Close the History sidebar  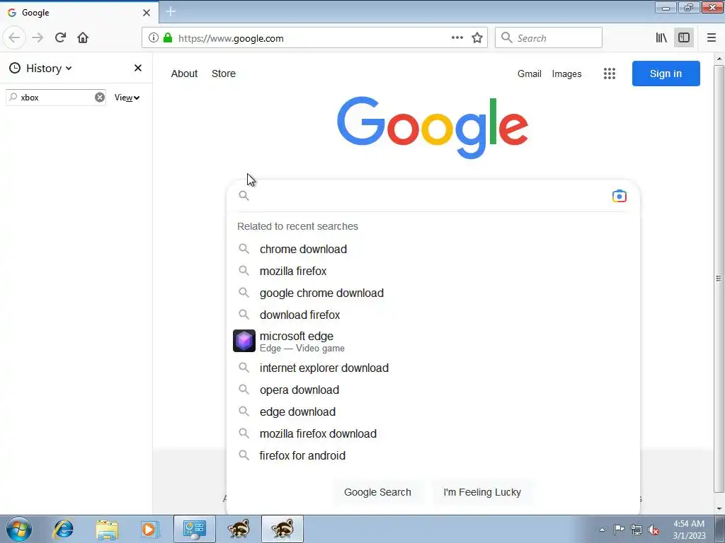pyautogui.click(x=138, y=68)
